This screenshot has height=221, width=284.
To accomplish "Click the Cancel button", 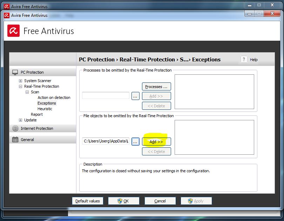I will (x=160, y=201).
